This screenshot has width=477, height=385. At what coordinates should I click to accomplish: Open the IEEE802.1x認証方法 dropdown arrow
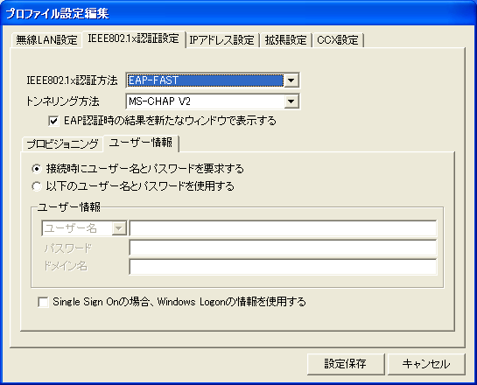click(x=291, y=80)
